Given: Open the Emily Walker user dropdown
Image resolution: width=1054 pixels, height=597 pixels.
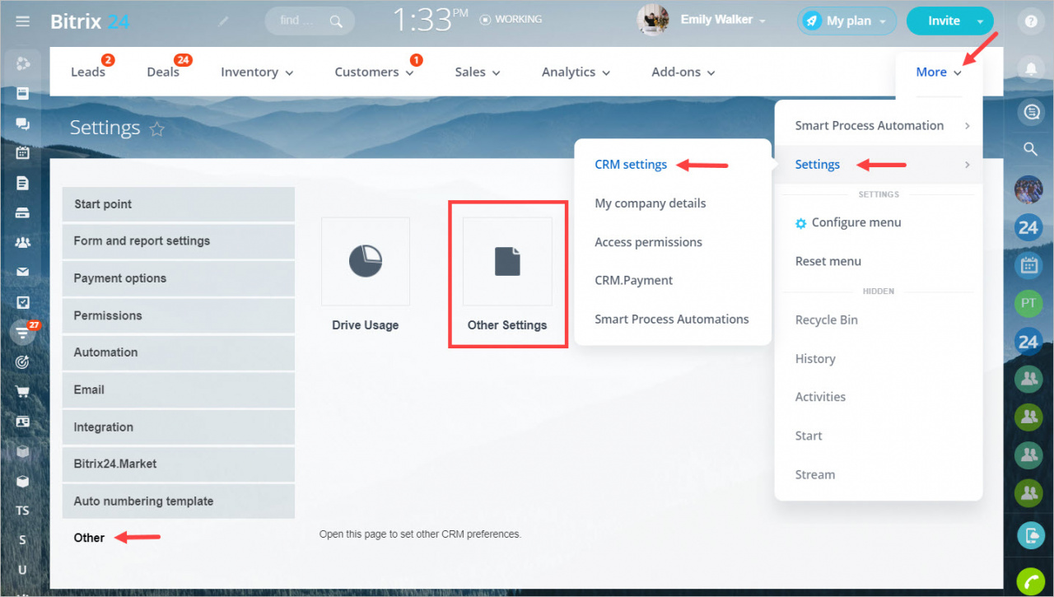Looking at the screenshot, I should tap(723, 21).
